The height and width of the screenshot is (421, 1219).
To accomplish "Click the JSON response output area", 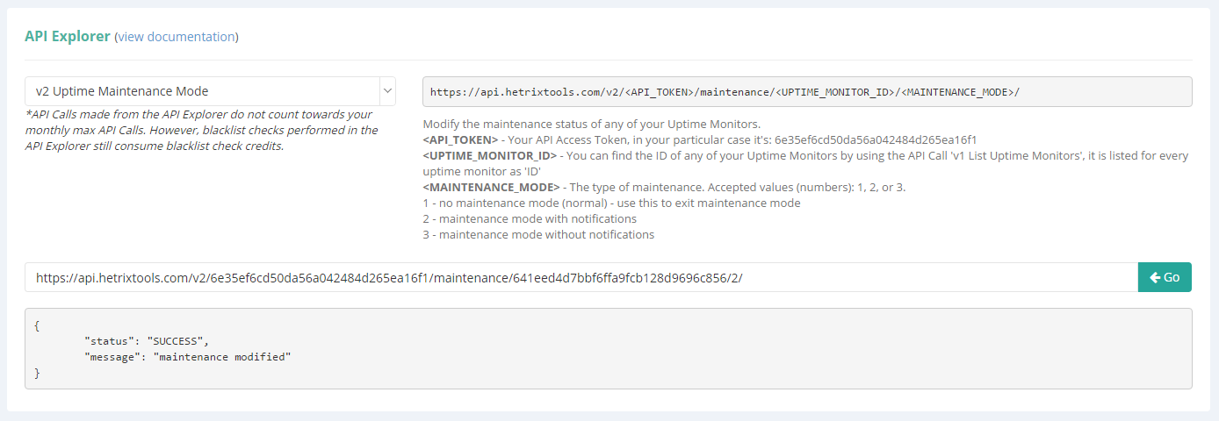I will (x=608, y=348).
